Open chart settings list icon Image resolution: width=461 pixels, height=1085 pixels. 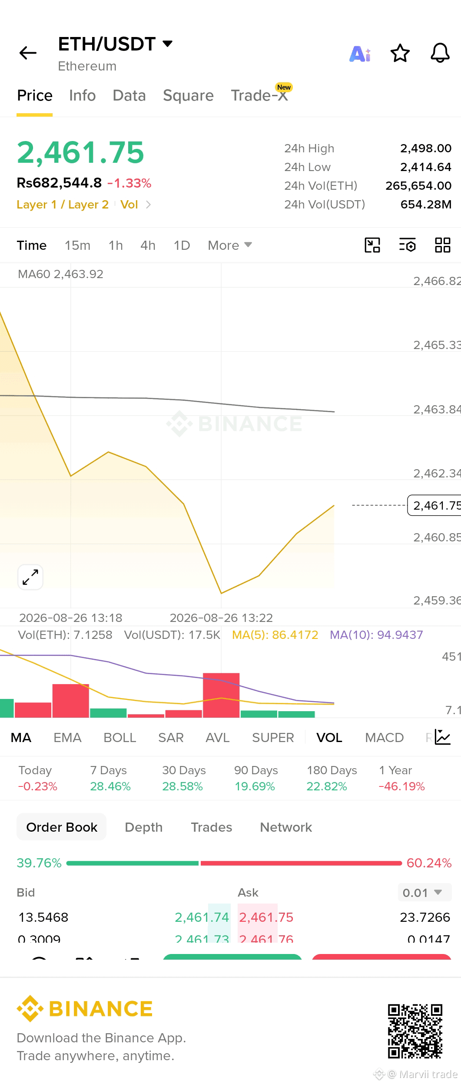(x=408, y=245)
